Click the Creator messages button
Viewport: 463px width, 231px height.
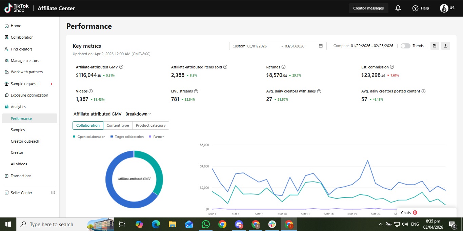point(368,8)
